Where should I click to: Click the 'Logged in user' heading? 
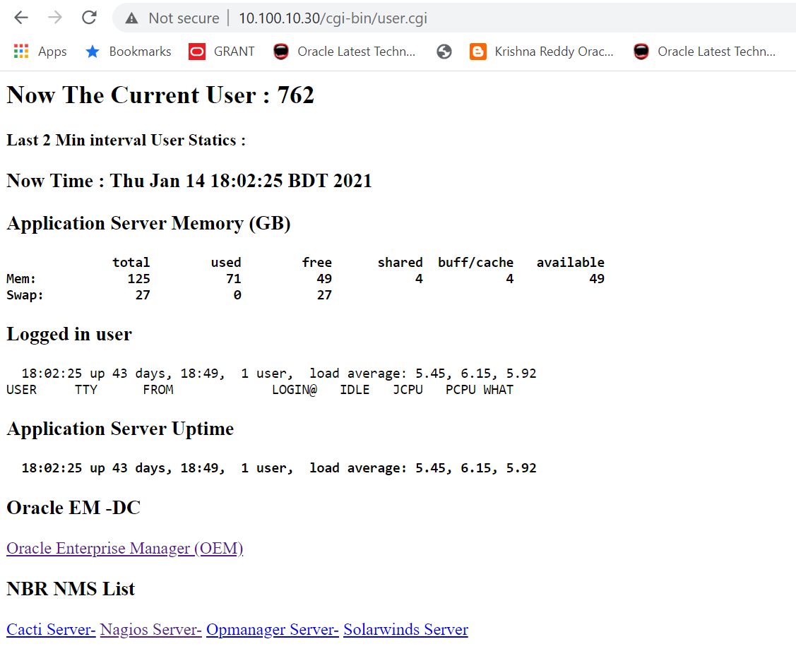69,334
